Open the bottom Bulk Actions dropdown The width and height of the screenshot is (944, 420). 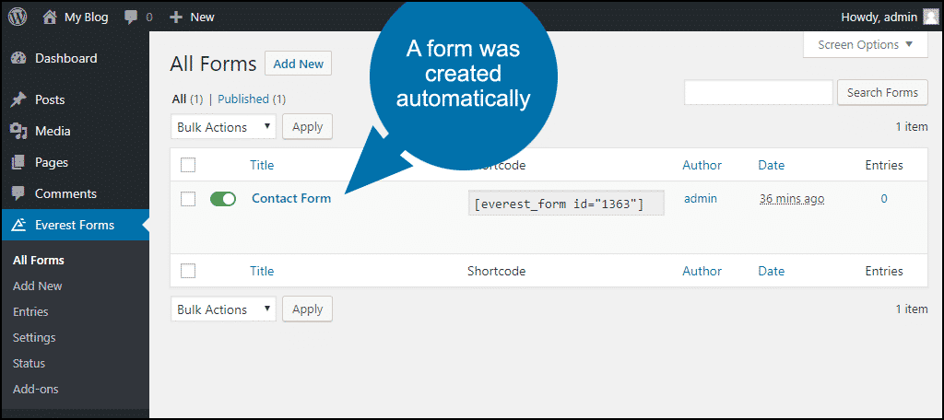tap(223, 309)
